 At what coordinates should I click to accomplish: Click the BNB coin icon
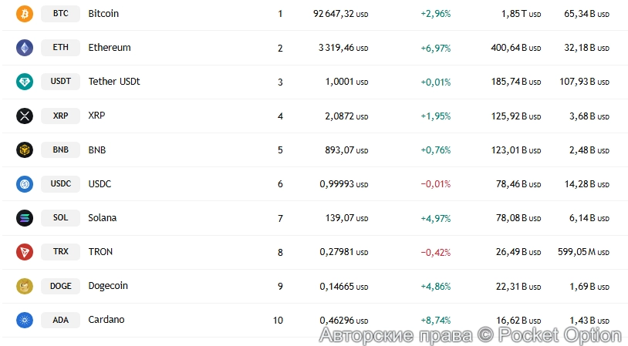(x=25, y=149)
